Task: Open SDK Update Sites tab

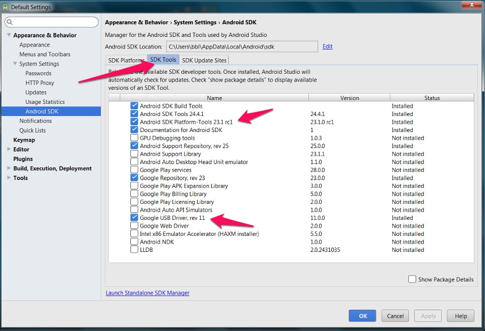Action: [x=204, y=60]
